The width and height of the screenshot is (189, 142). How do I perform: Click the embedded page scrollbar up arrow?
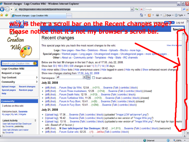pyautogui.click(x=183, y=34)
